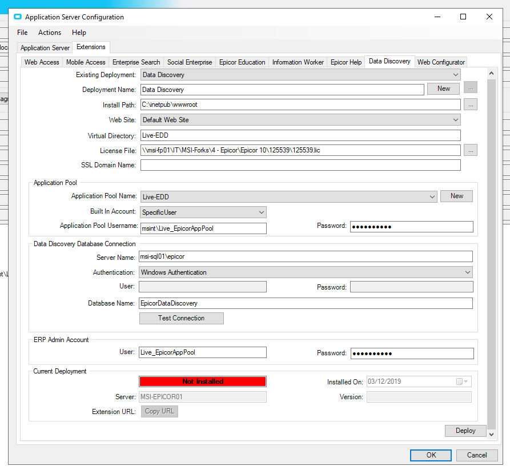The height and width of the screenshot is (470, 510).
Task: Click the red Not Installed status indicator
Action: click(x=203, y=381)
